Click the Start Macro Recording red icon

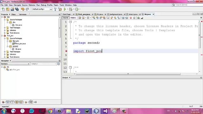click(131, 18)
